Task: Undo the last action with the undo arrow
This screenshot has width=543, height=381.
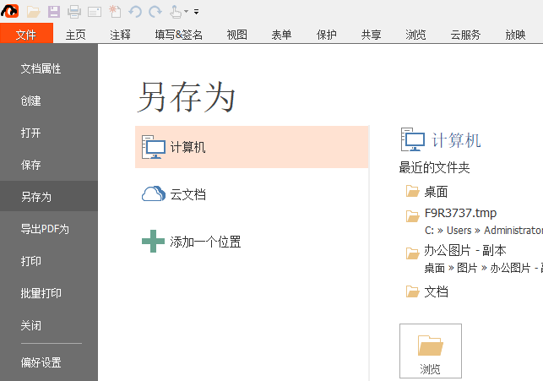Action: [135, 12]
